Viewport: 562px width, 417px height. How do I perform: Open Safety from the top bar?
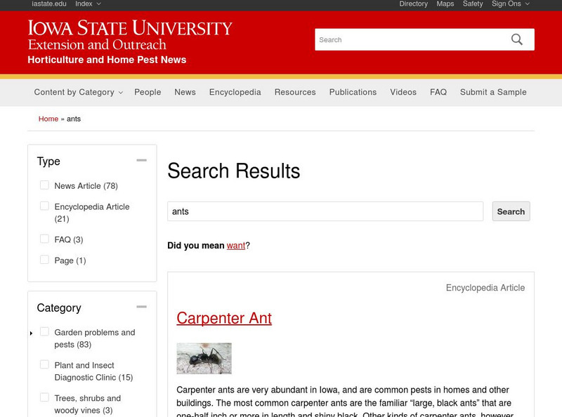(473, 4)
